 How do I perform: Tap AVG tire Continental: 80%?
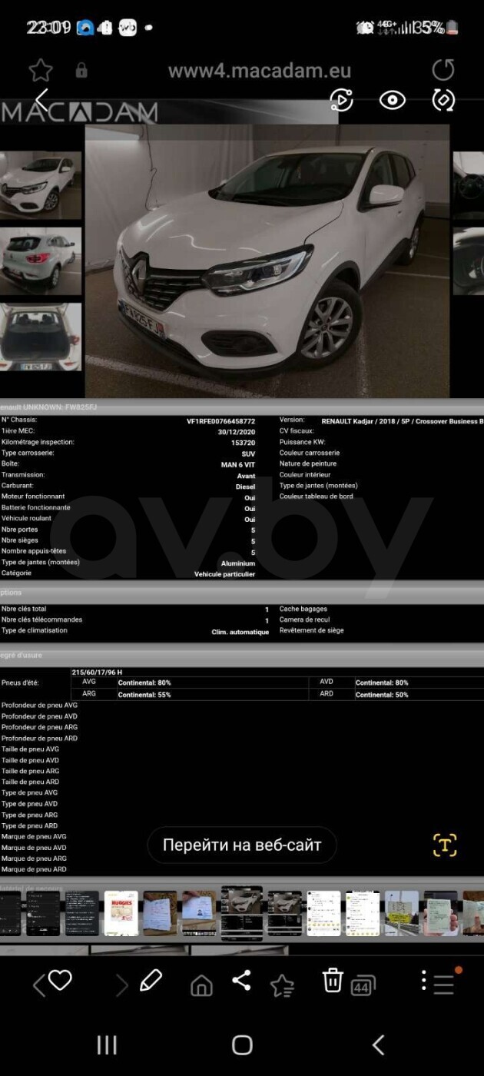pyautogui.click(x=144, y=682)
